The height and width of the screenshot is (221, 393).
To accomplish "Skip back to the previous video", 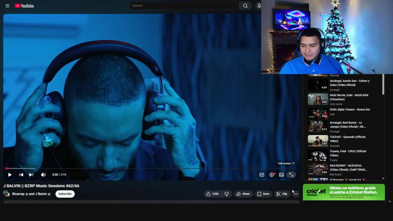I will point(21,175).
